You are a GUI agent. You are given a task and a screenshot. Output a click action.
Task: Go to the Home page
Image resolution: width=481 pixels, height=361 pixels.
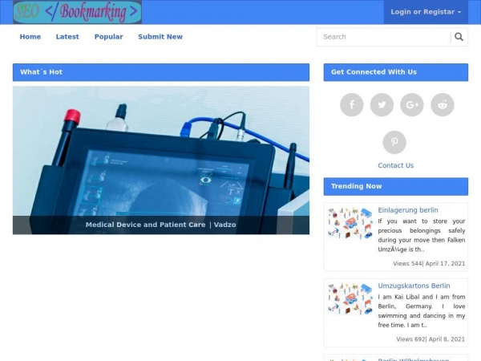[x=30, y=37]
